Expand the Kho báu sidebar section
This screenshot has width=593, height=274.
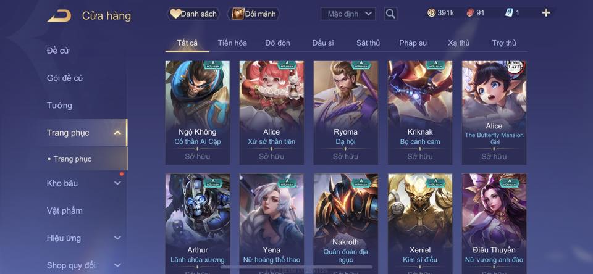117,183
